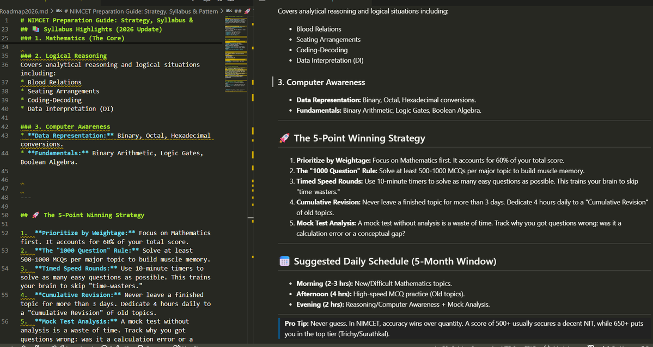
Task: Click the editor minimap code overview
Action: (x=236, y=54)
